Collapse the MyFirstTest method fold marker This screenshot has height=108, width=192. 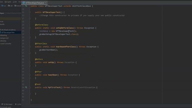click(x=30, y=87)
